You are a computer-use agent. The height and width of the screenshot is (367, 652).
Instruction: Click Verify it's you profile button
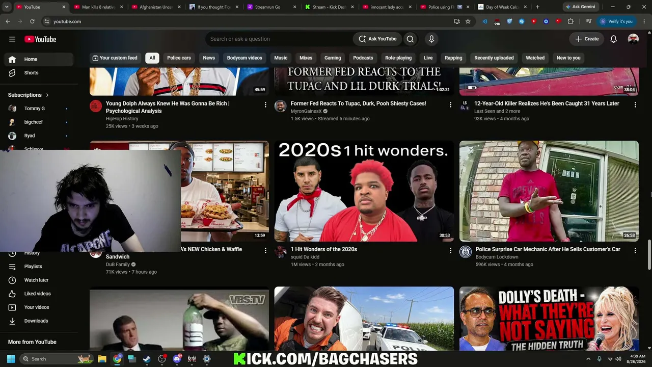616,21
